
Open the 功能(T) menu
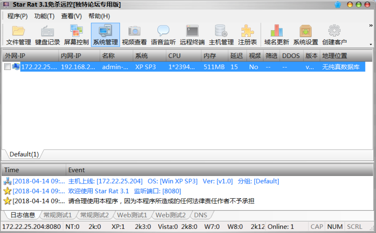coord(44,16)
